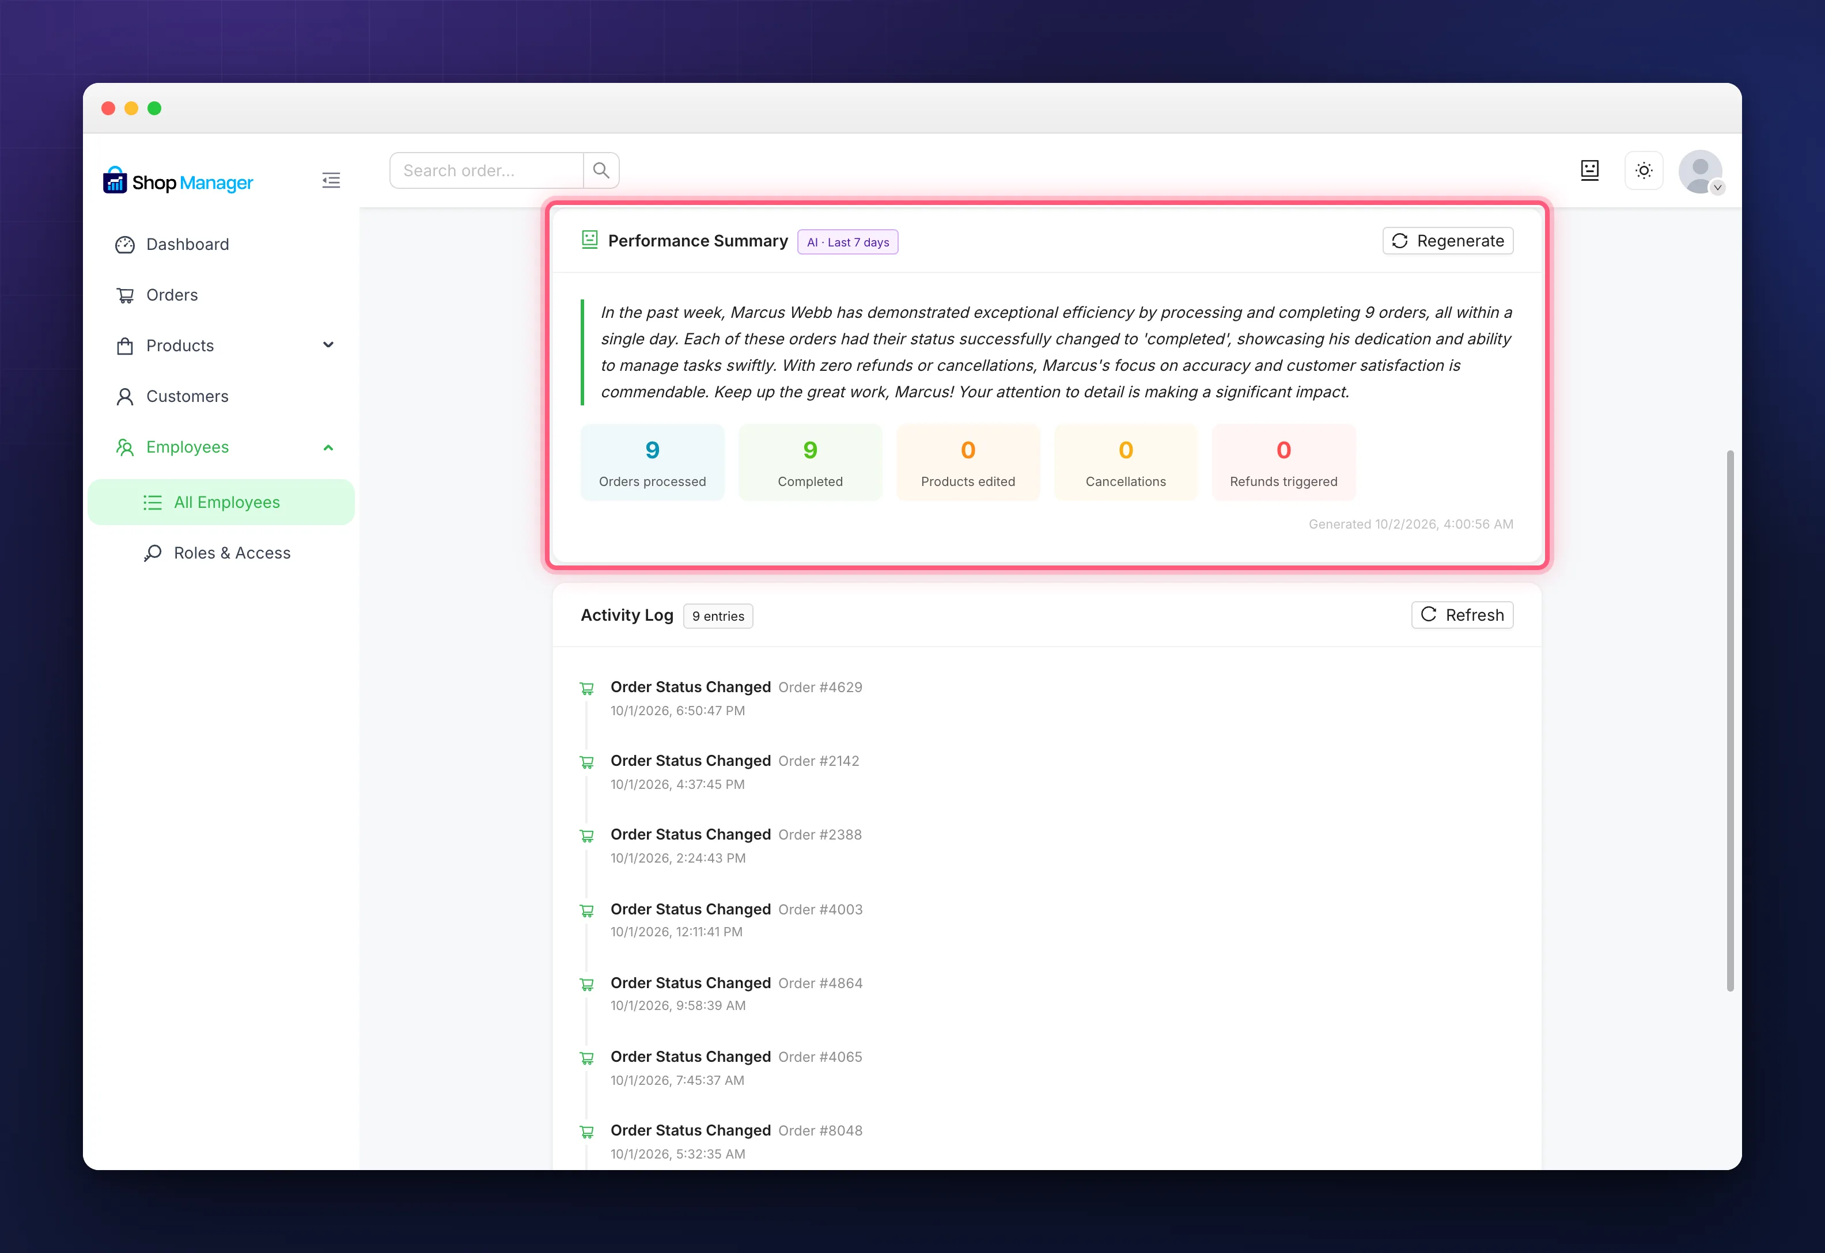This screenshot has height=1253, width=1825.
Task: Click Order #2388 text
Action: pyautogui.click(x=820, y=834)
